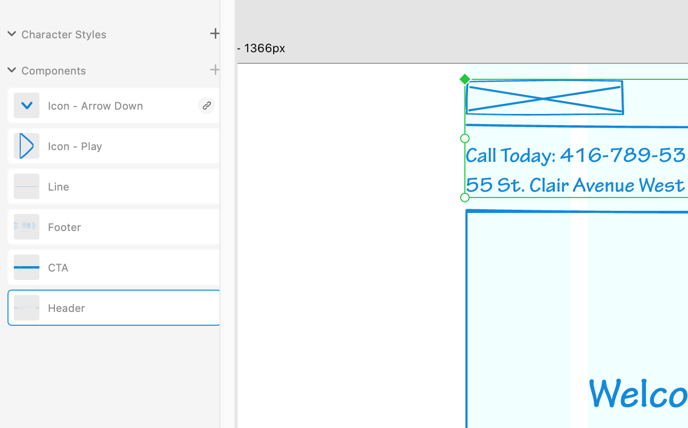Select the Icon - Arrow Down component thumbnail
Screen dimensions: 688x428
[x=27, y=105]
